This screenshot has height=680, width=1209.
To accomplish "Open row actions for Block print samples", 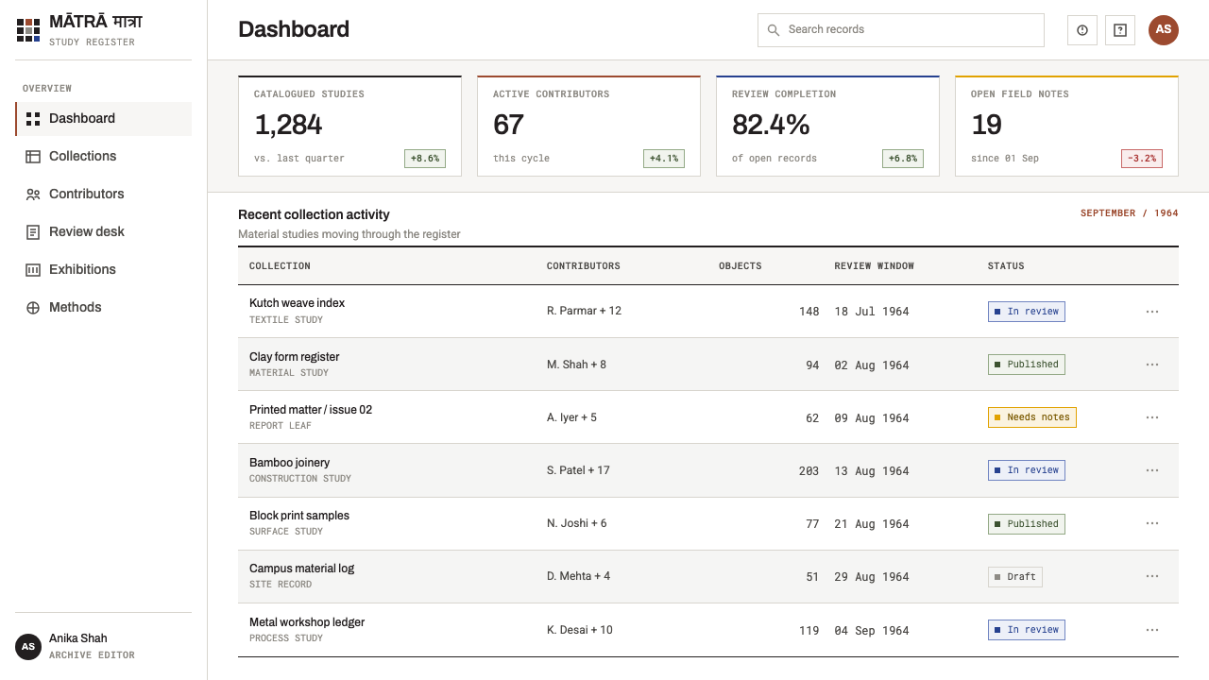I will [1152, 523].
